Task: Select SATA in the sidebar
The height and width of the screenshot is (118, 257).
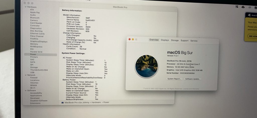Action: click(33, 62)
